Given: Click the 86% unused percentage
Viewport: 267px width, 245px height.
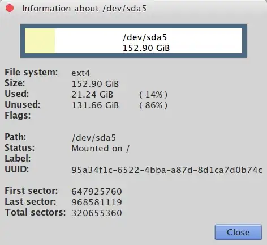Looking at the screenshot, I should [x=153, y=105].
